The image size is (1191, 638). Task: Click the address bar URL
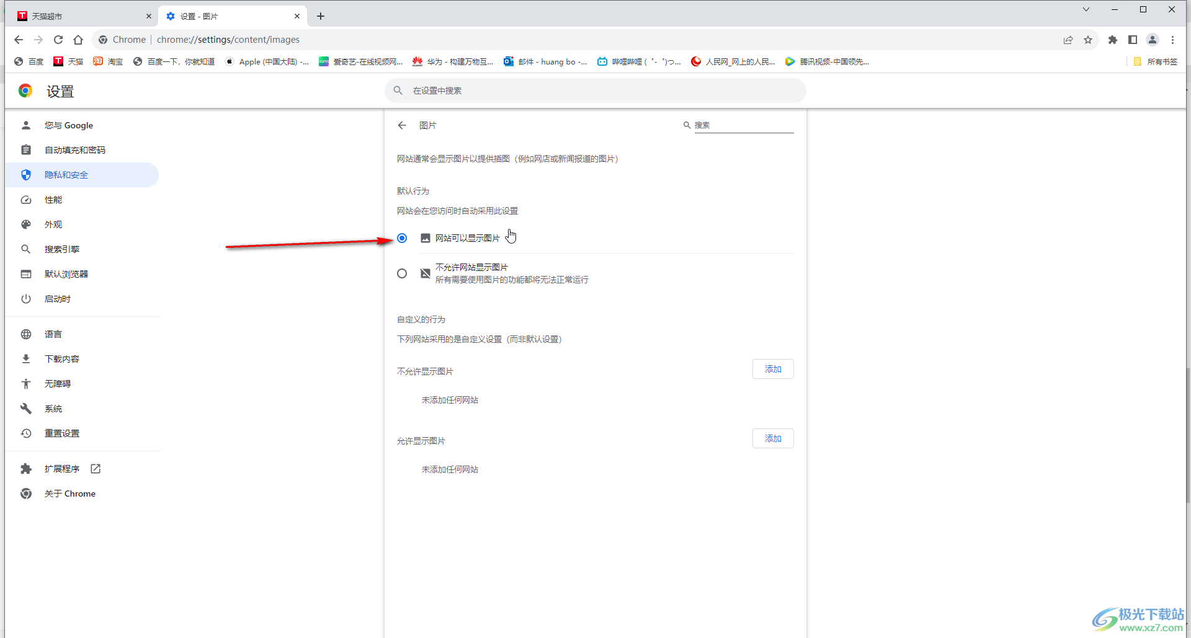(228, 40)
